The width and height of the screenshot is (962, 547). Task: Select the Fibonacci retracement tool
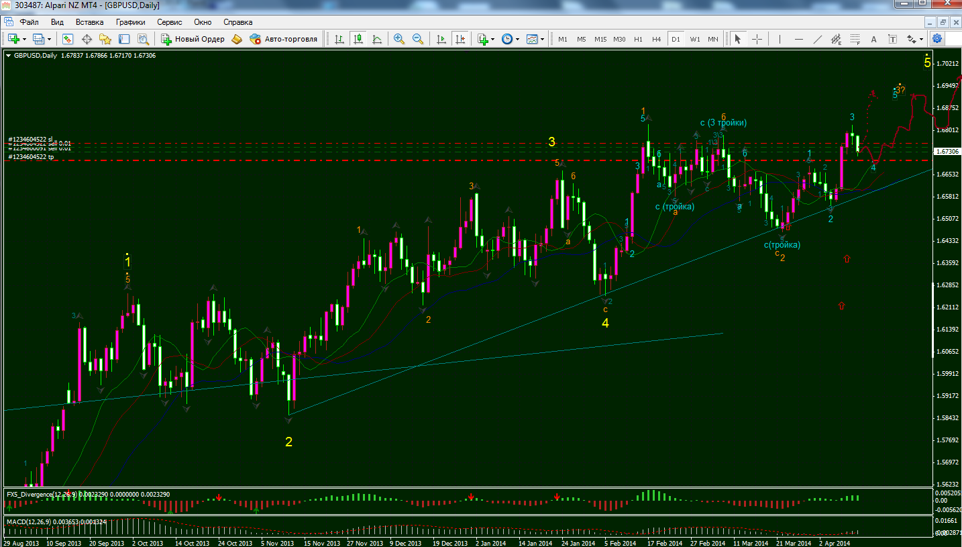pos(855,39)
